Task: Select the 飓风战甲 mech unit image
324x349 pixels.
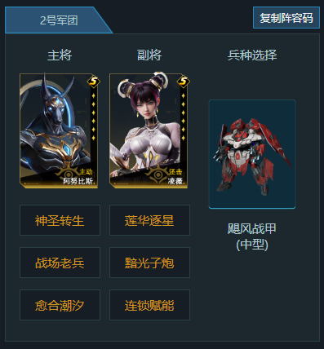Action: (x=252, y=154)
